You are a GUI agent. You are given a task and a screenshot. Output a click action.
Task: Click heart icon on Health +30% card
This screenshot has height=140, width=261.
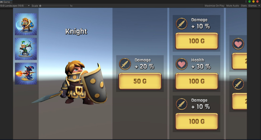pyautogui.click(x=182, y=64)
